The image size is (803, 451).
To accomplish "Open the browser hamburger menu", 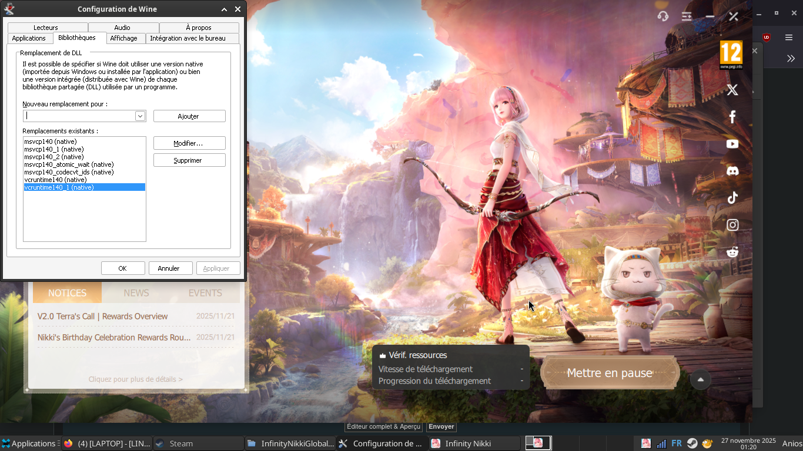I will (x=789, y=38).
